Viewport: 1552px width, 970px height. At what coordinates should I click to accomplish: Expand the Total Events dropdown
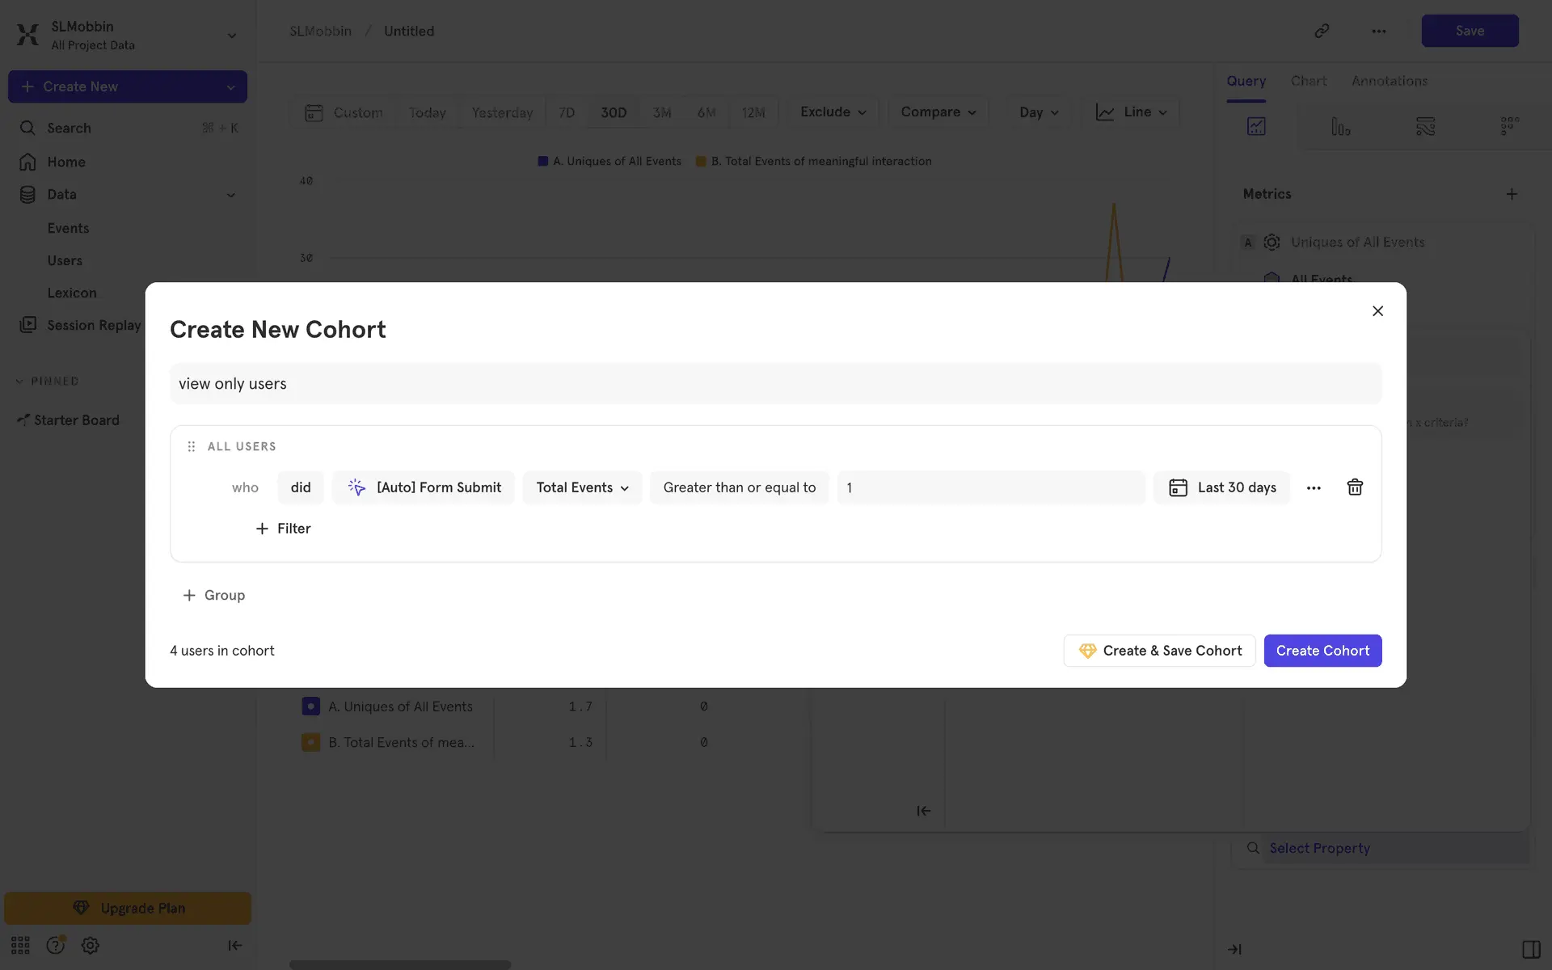[x=582, y=487]
